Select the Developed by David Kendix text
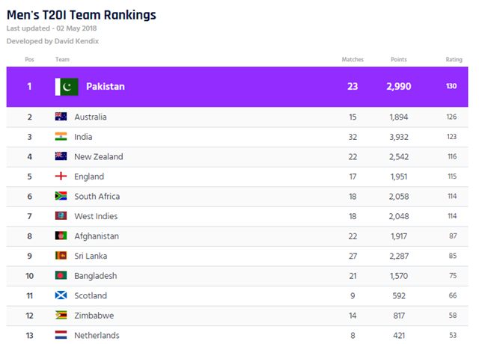Screen dimensions: 479x344 pyautogui.click(x=52, y=41)
